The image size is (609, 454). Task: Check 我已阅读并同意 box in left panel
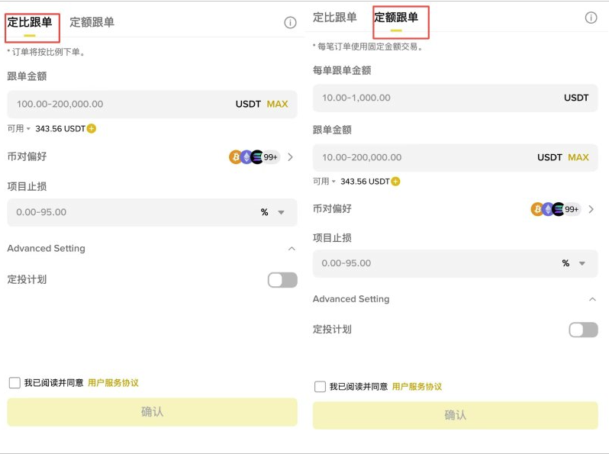(14, 383)
